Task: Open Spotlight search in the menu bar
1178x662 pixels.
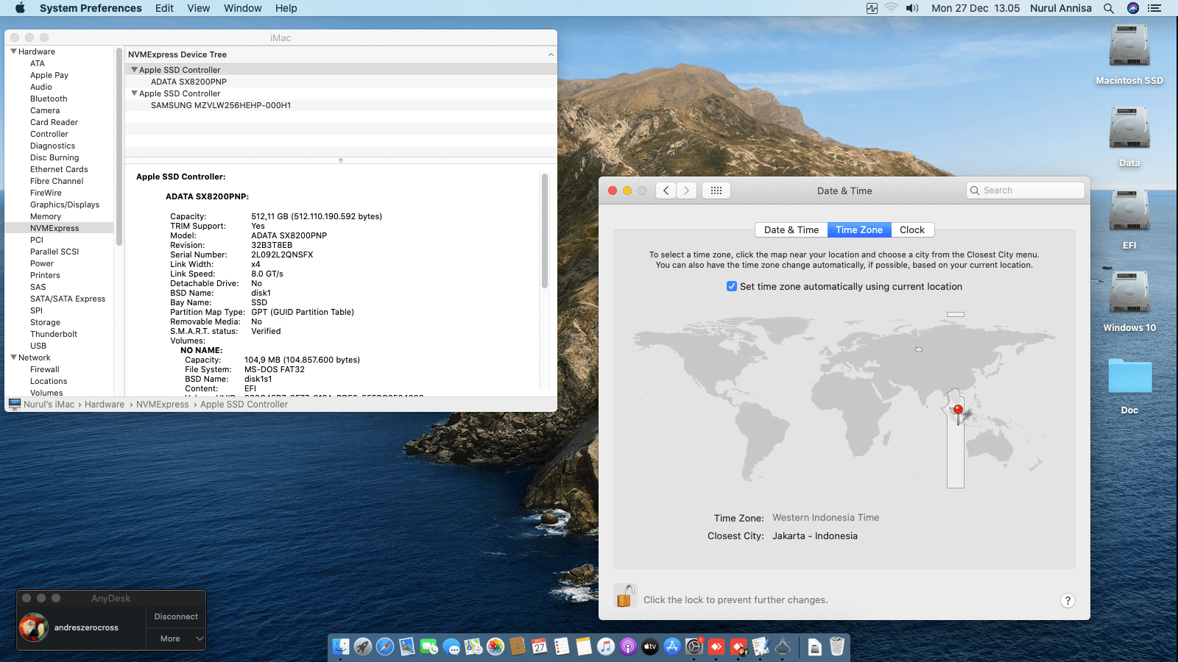Action: 1109,8
